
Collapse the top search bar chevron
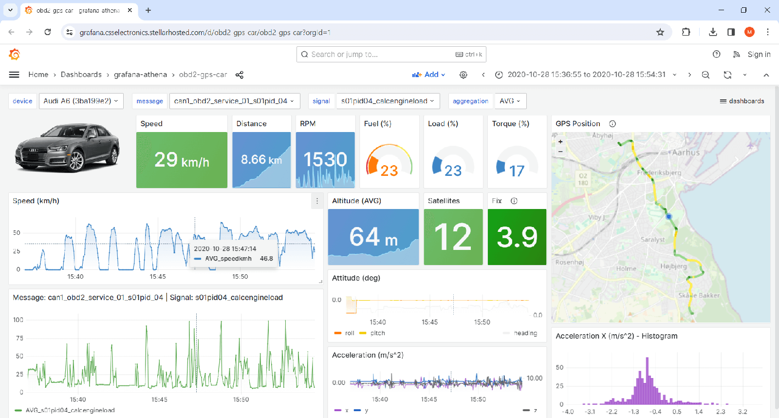pos(766,75)
